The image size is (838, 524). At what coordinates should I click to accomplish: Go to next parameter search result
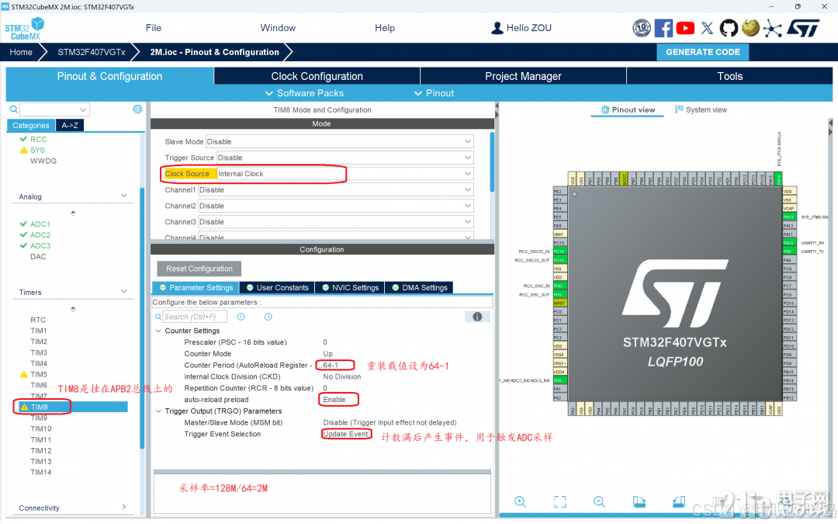click(x=268, y=317)
